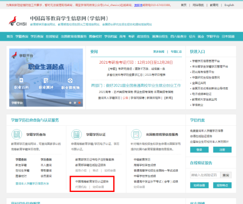Screen dimensions: 243x204
Task: Click the 注册 button under 学信档案
Action: pos(222,150)
